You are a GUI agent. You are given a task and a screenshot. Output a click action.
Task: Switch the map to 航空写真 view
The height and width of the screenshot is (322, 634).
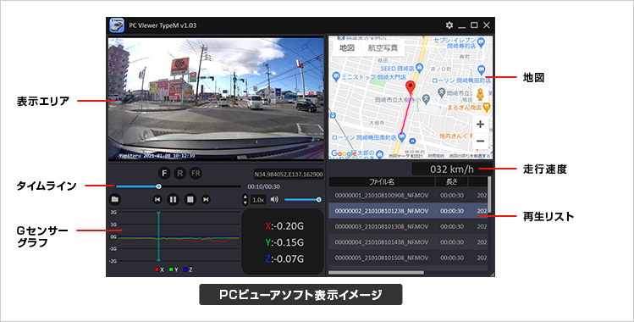click(383, 47)
